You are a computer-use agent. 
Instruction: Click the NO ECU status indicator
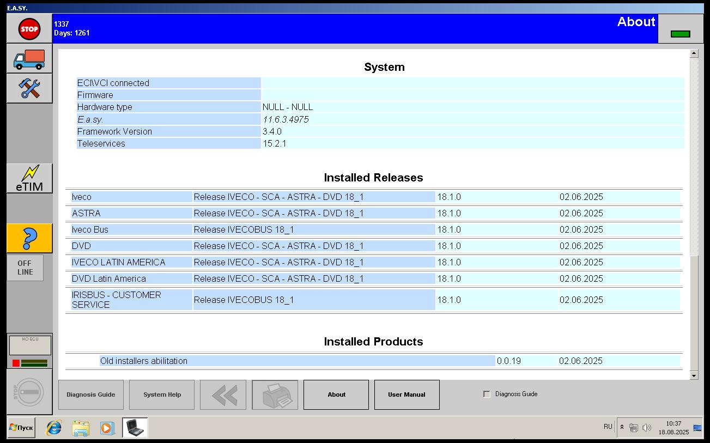click(x=30, y=345)
